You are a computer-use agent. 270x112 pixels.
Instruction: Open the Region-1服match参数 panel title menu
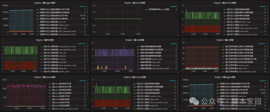pyautogui.click(x=135, y=3)
